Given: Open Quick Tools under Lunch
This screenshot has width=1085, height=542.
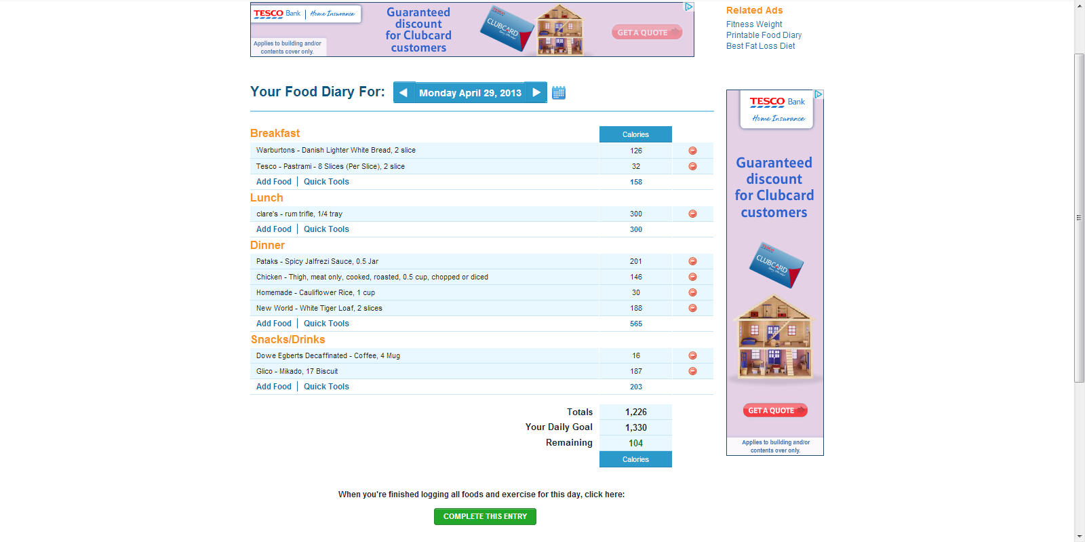Looking at the screenshot, I should 326,229.
